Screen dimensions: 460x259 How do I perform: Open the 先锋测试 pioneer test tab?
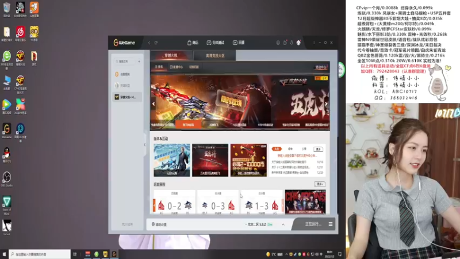[215, 43]
